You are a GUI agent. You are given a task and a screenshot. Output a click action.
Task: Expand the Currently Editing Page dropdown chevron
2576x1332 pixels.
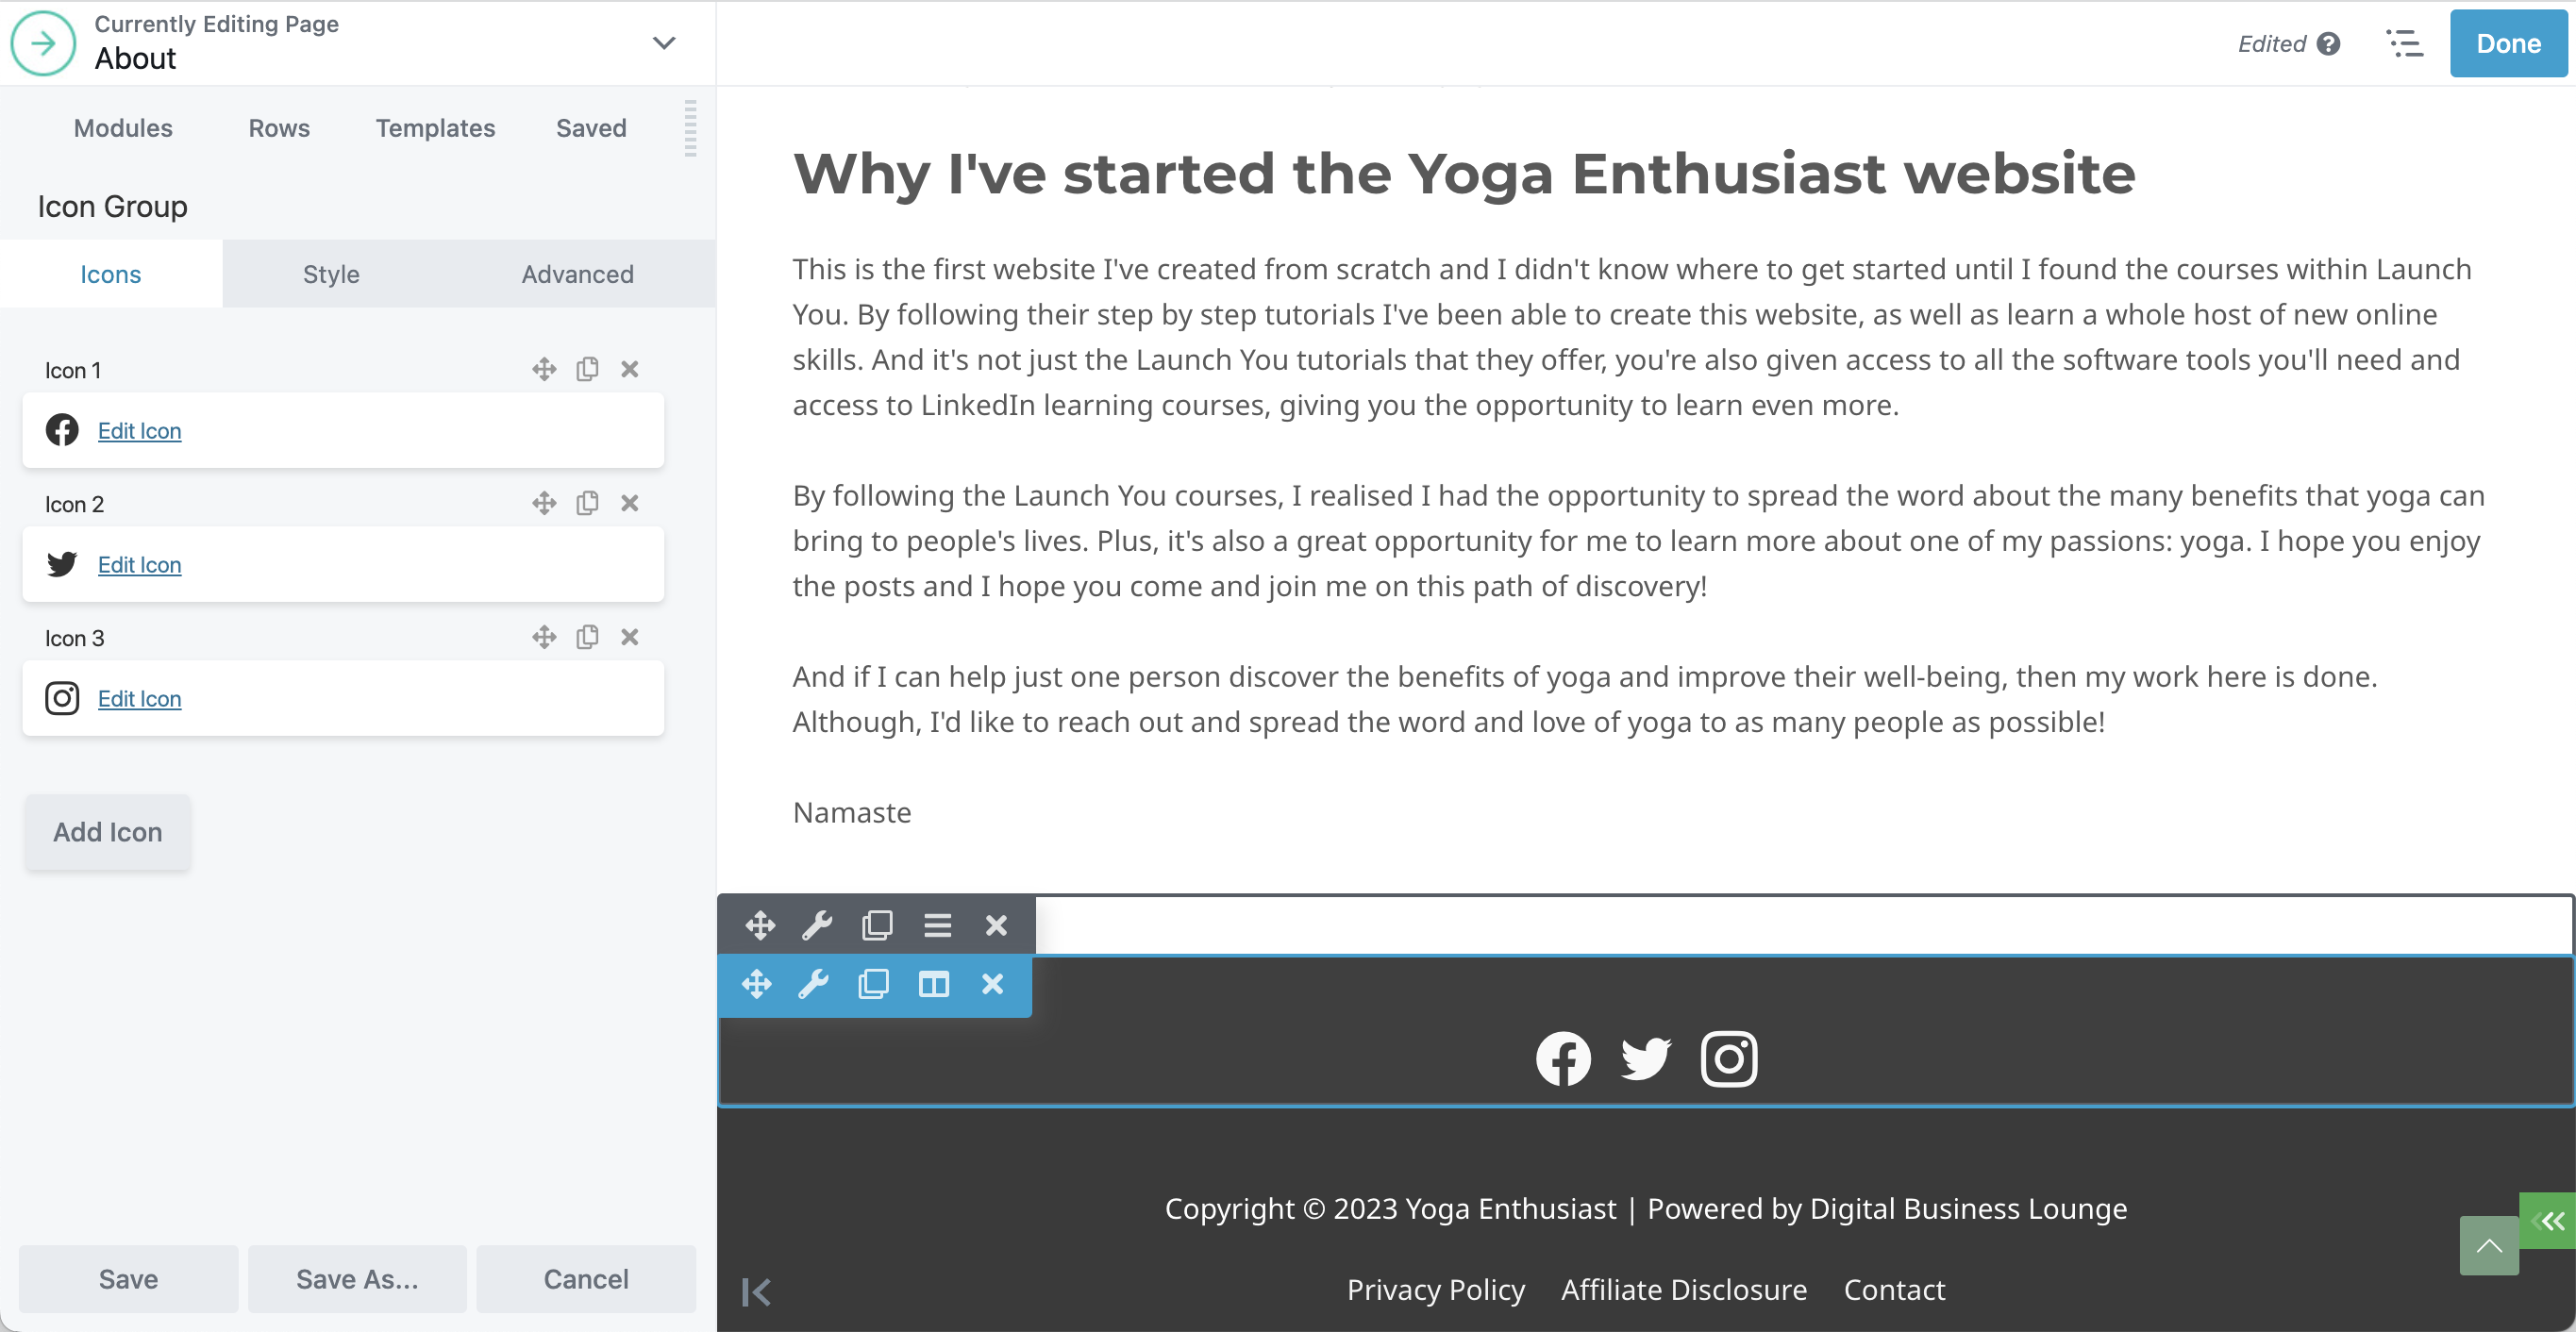(x=664, y=43)
